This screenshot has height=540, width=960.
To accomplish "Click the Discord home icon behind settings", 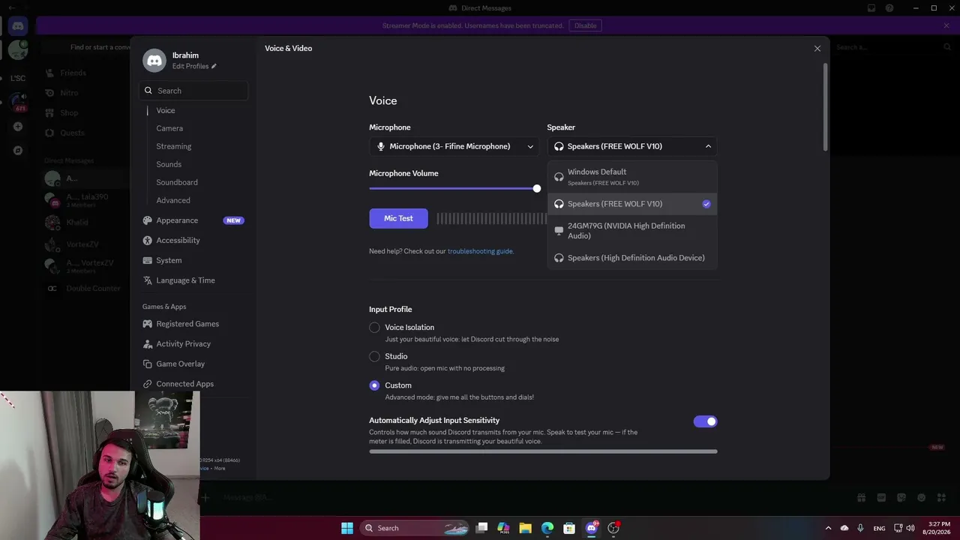I will pyautogui.click(x=18, y=26).
